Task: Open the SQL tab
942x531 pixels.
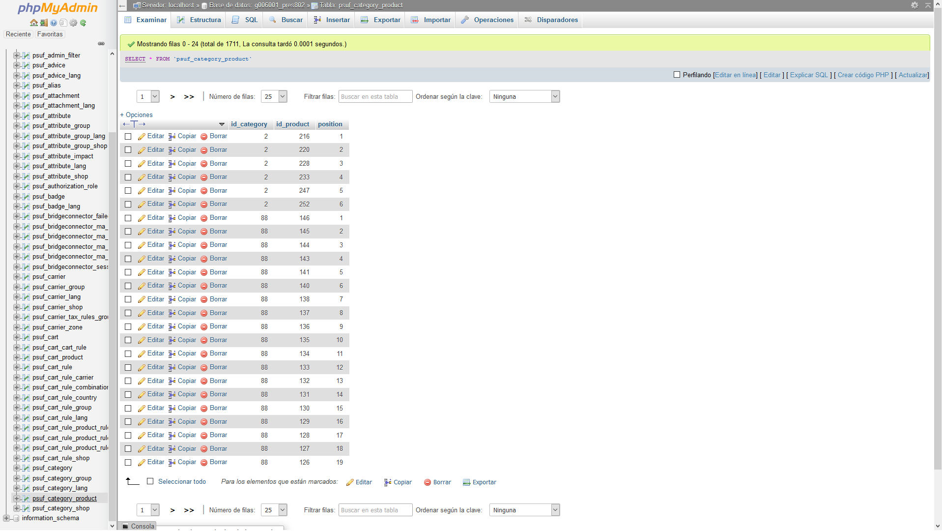Action: click(244, 20)
